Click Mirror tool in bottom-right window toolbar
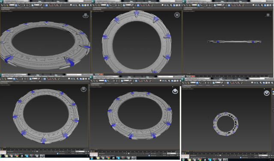This screenshot has width=274, height=161. (255, 83)
